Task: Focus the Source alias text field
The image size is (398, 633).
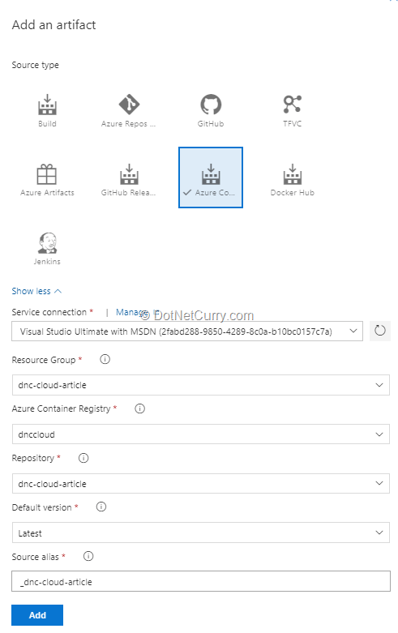Action: (201, 581)
